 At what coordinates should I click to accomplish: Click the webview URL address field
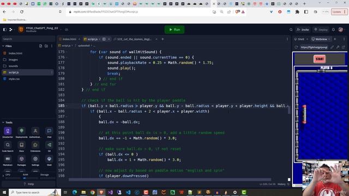tap(314, 47)
